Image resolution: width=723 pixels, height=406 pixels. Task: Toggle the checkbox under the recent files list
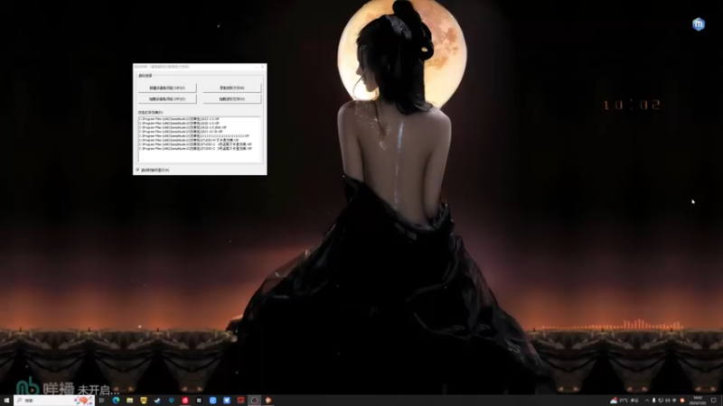(137, 170)
